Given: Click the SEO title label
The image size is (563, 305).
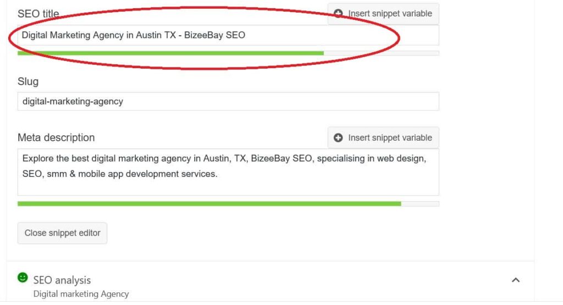Looking at the screenshot, I should 38,14.
